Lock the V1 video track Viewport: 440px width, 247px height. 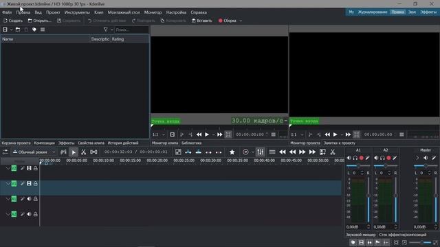[x=36, y=184]
